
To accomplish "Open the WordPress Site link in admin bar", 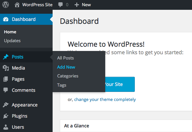I will pyautogui.click(x=37, y=5).
